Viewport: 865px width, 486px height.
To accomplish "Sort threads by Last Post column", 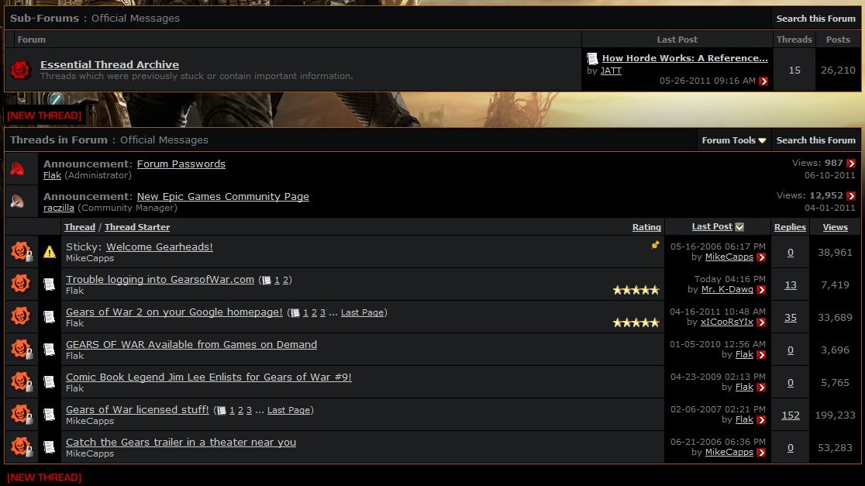I will [x=712, y=227].
